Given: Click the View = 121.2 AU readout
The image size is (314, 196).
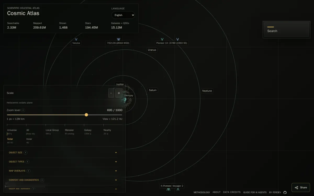Looking at the screenshot, I should (x=112, y=119).
